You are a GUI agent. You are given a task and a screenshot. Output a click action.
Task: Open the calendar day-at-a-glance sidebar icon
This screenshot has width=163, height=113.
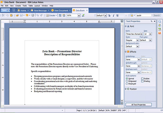click(160, 29)
